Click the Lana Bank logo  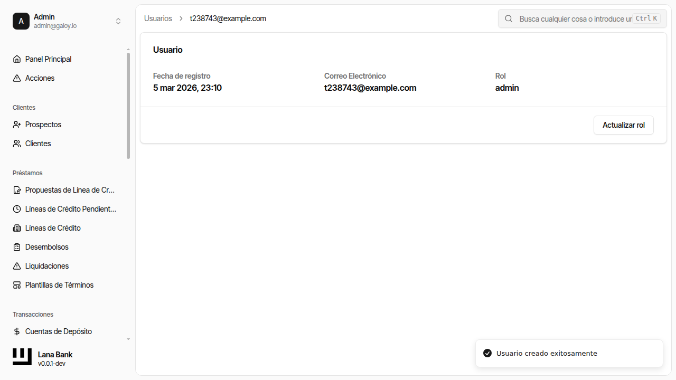(x=22, y=357)
